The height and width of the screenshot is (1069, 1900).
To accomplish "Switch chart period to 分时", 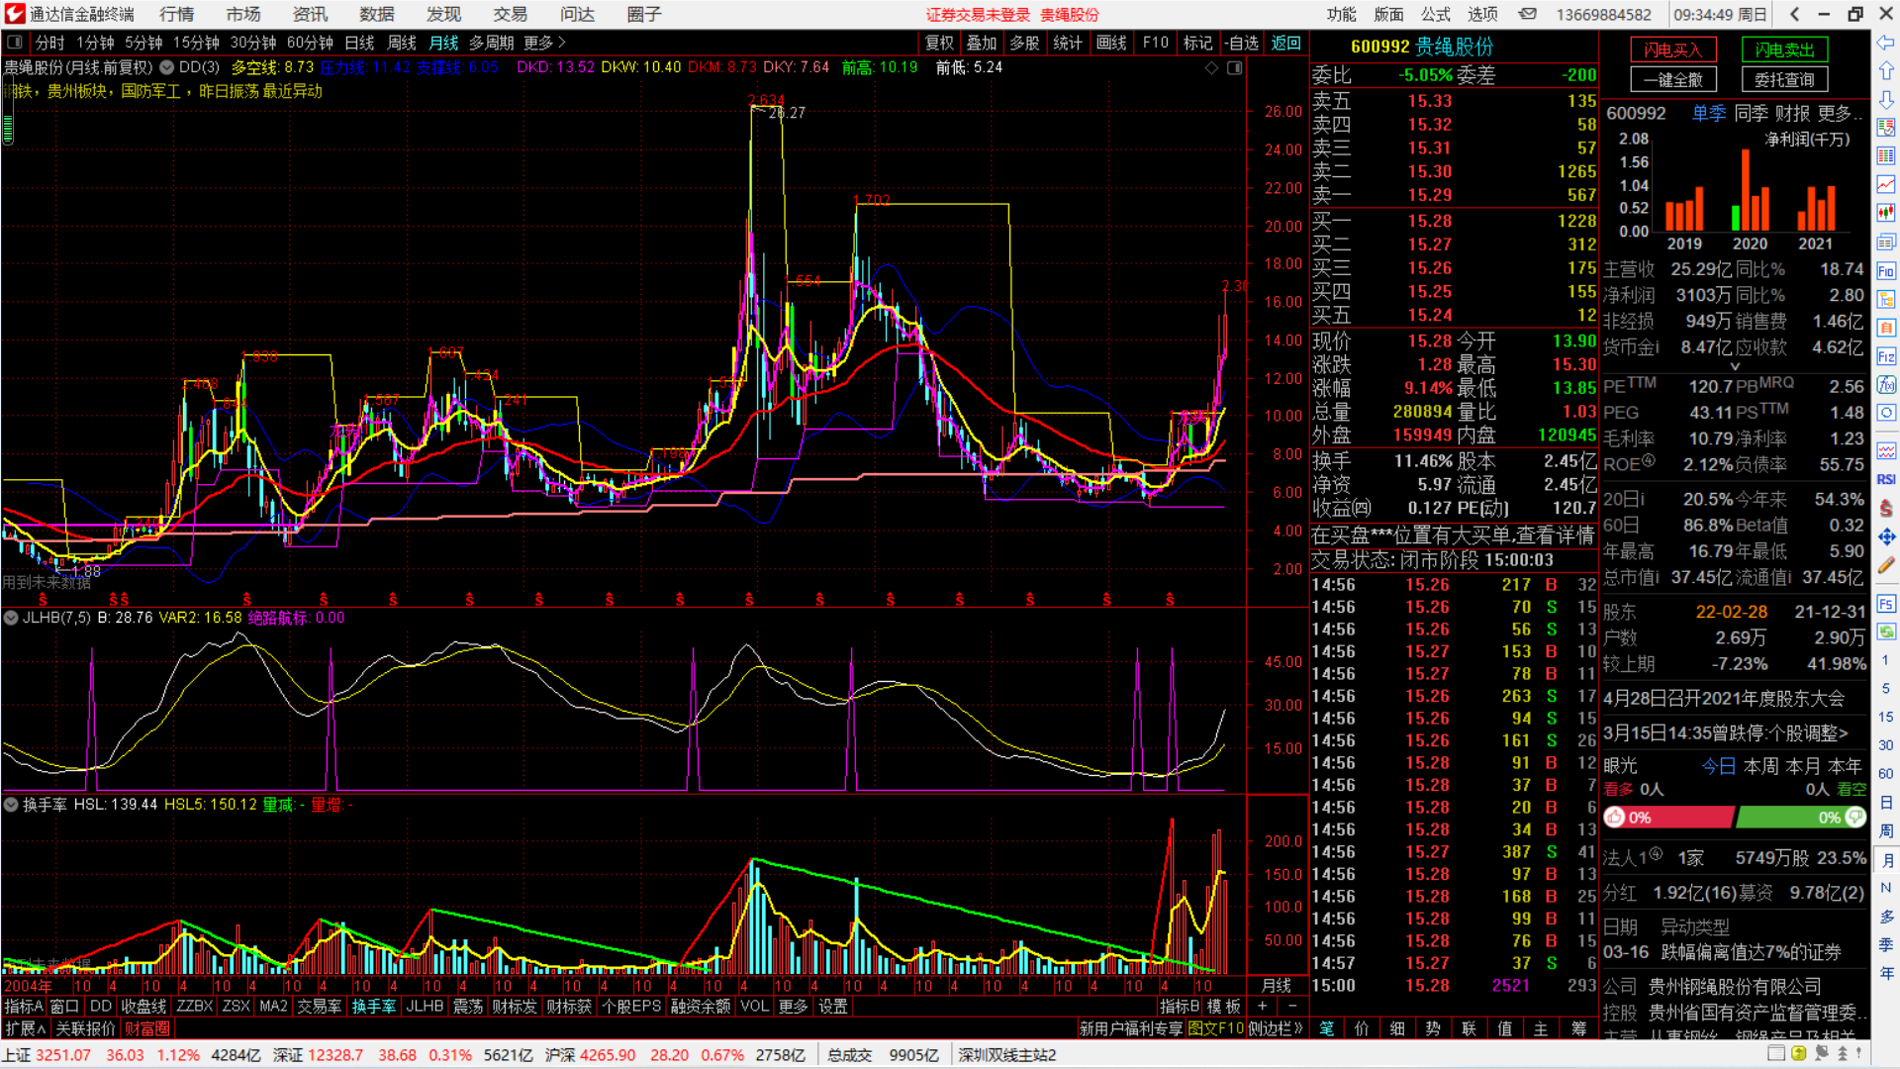I will pyautogui.click(x=49, y=43).
